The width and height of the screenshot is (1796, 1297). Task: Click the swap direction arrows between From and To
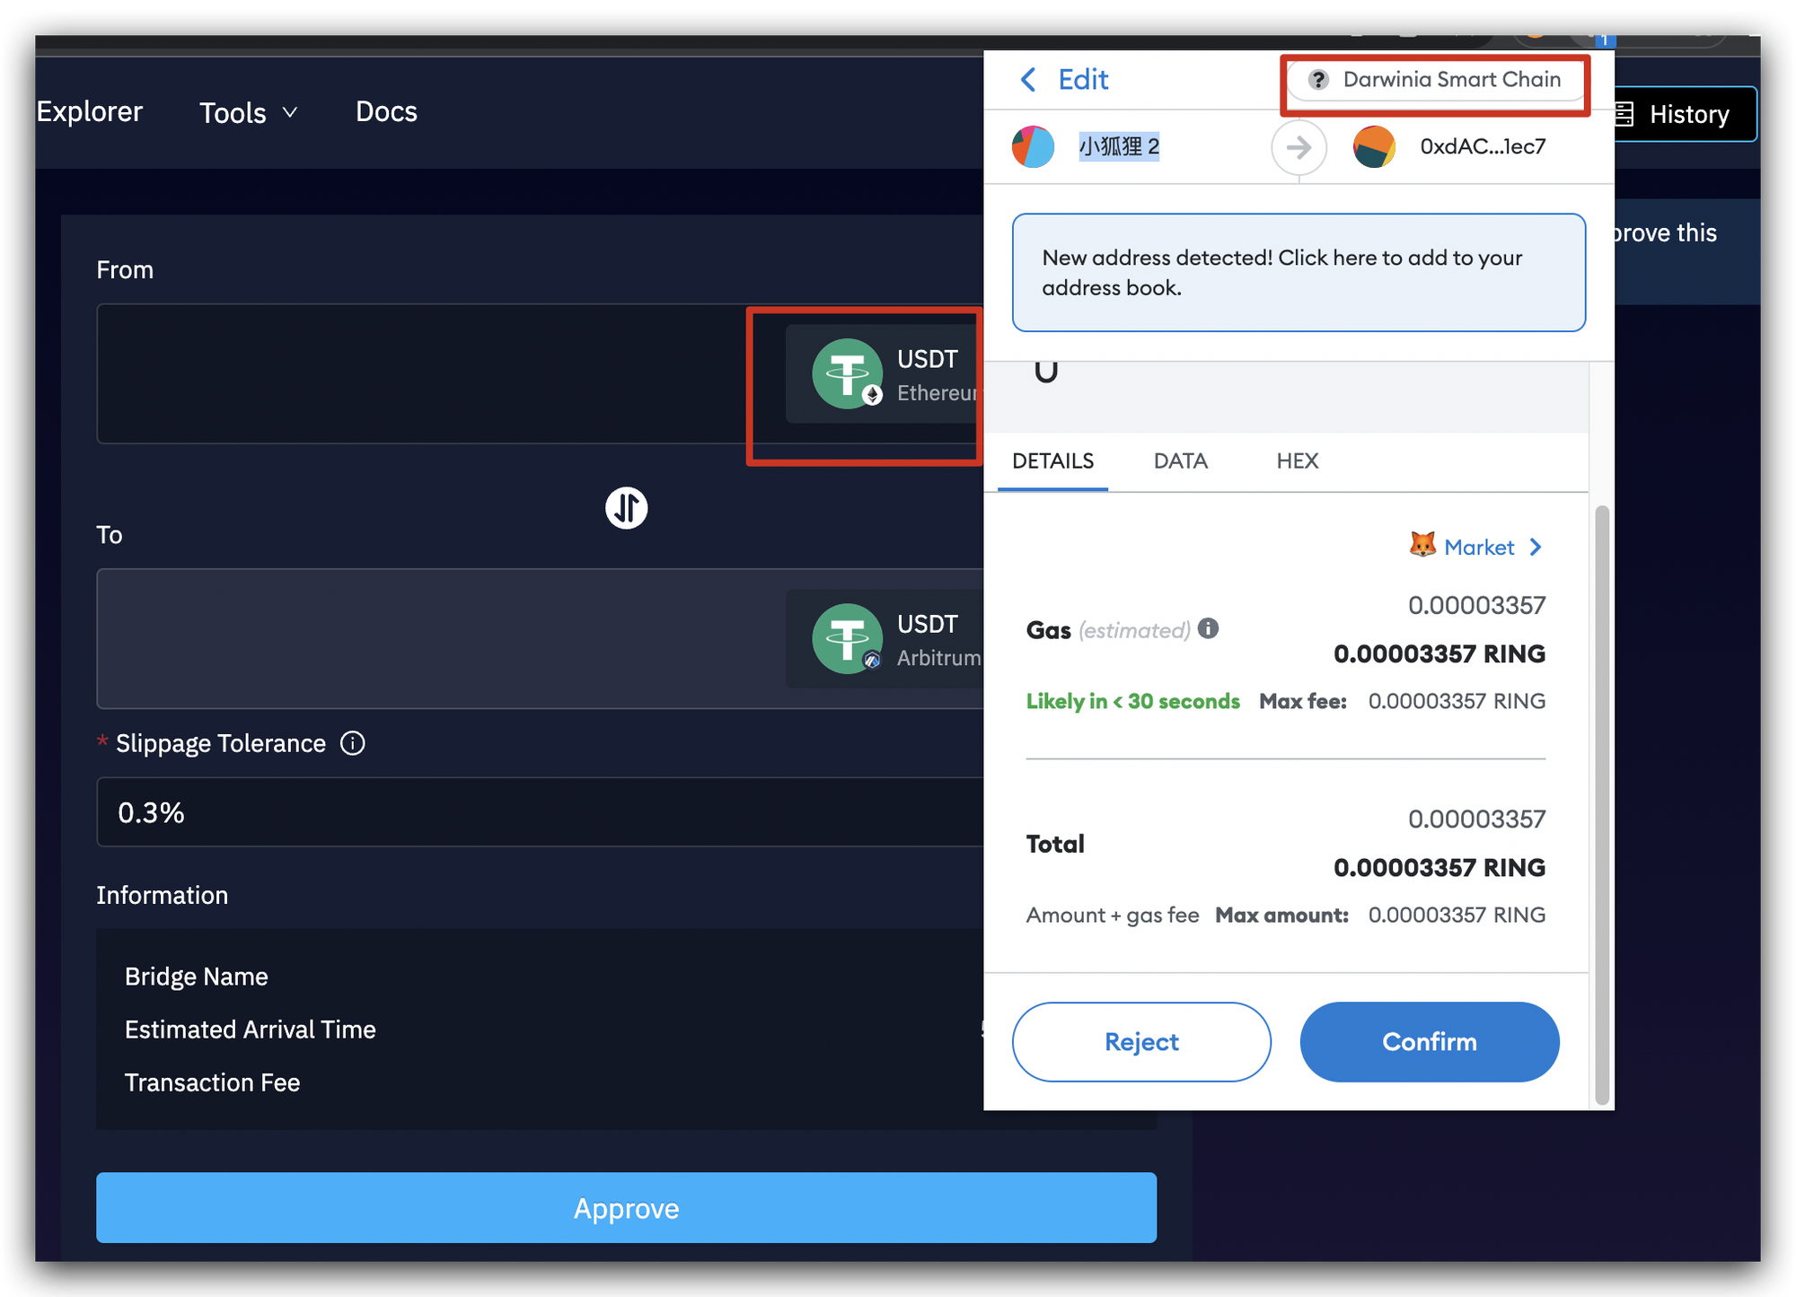tap(627, 508)
